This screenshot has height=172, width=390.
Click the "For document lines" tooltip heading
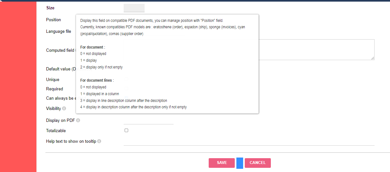(97, 80)
